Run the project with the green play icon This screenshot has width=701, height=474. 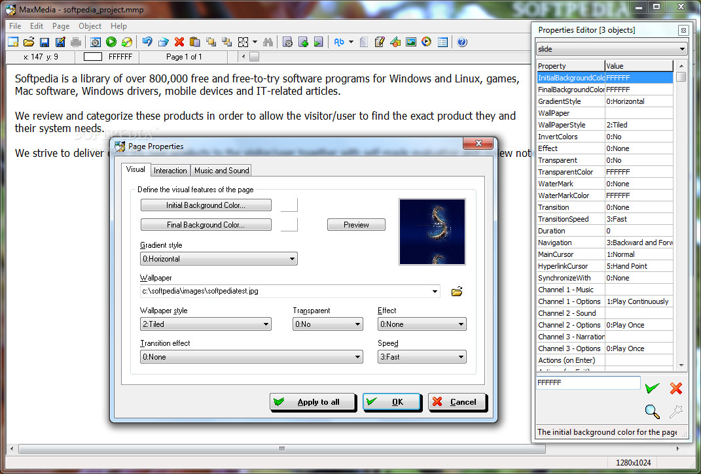click(111, 42)
